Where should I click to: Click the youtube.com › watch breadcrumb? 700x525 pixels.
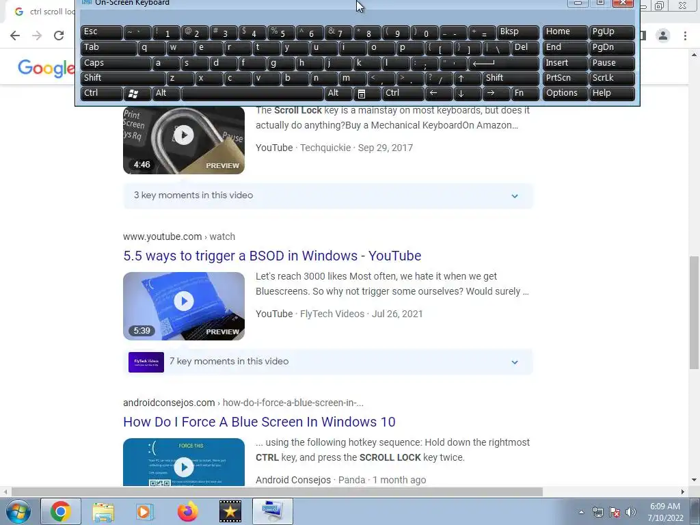pos(179,237)
